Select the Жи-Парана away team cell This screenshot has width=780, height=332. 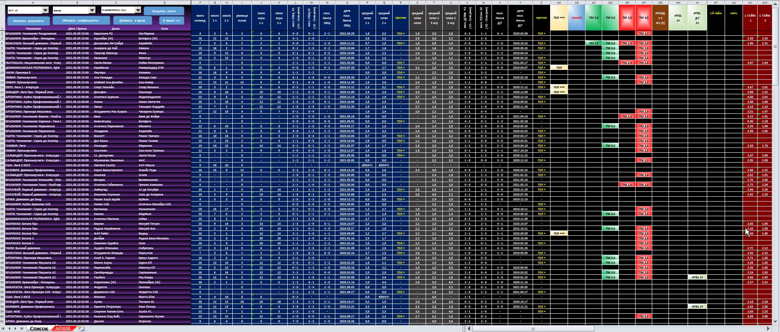[164, 33]
